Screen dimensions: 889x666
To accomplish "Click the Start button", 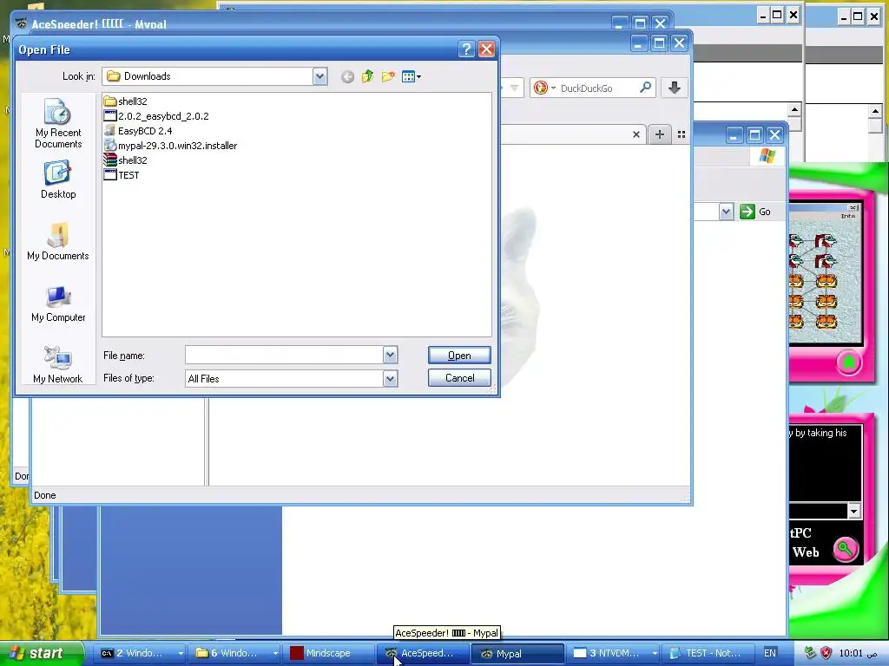I will click(x=42, y=653).
